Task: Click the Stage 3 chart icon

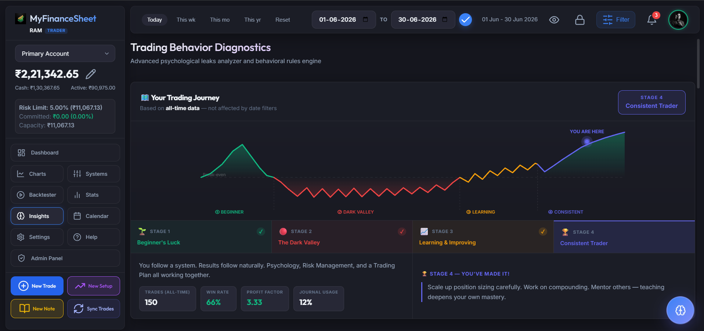Action: tap(424, 232)
